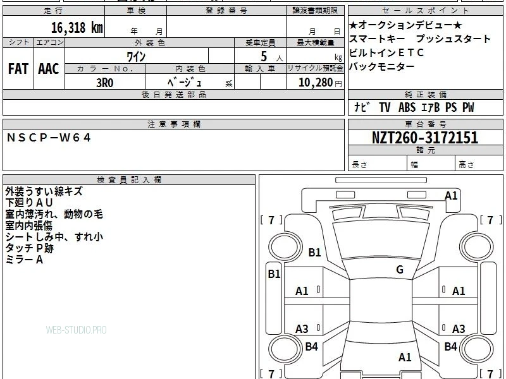Click the 譲渡書類期限 header
This screenshot has width=506, height=379.
315,11
